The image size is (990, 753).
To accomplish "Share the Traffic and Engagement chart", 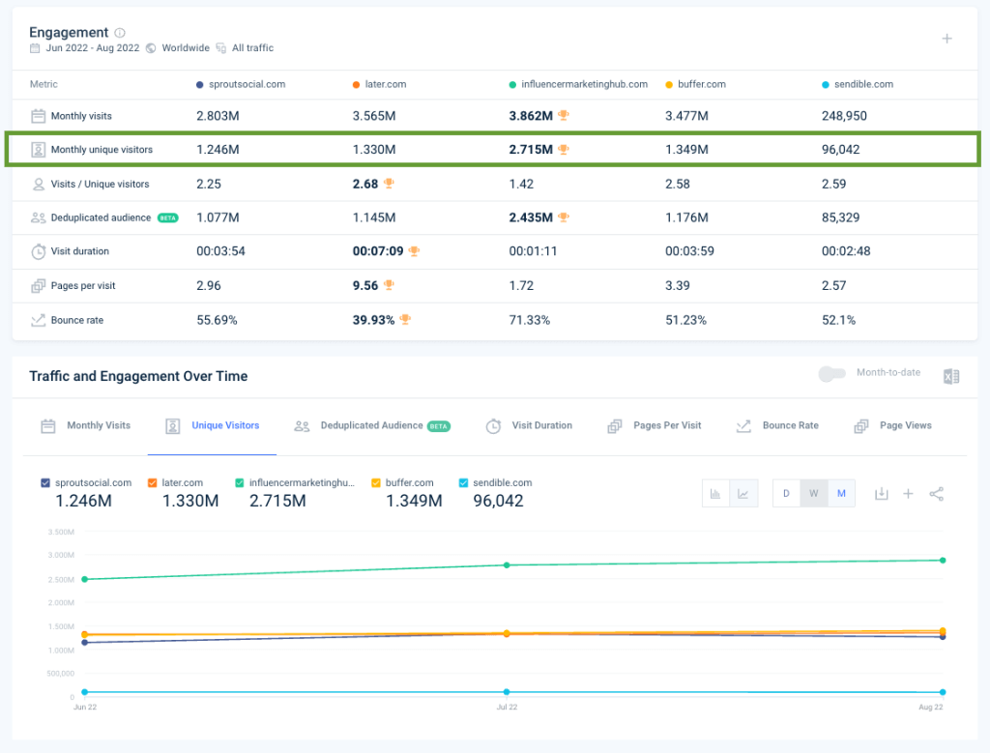I will (936, 493).
